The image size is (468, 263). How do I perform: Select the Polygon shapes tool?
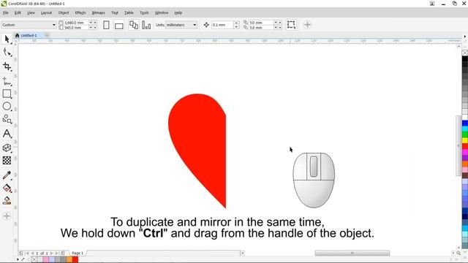(7, 119)
